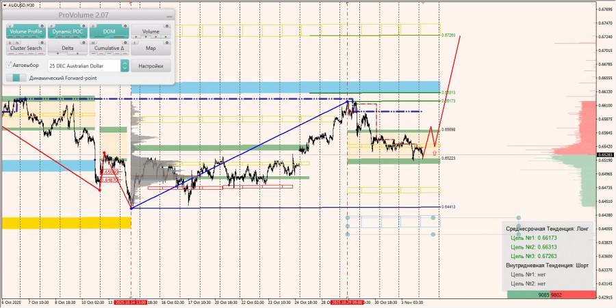This screenshot has height=308, width=616.
Task: Open AUDUSD,M30 chart title dropdown arrow
Action: coord(5,5)
